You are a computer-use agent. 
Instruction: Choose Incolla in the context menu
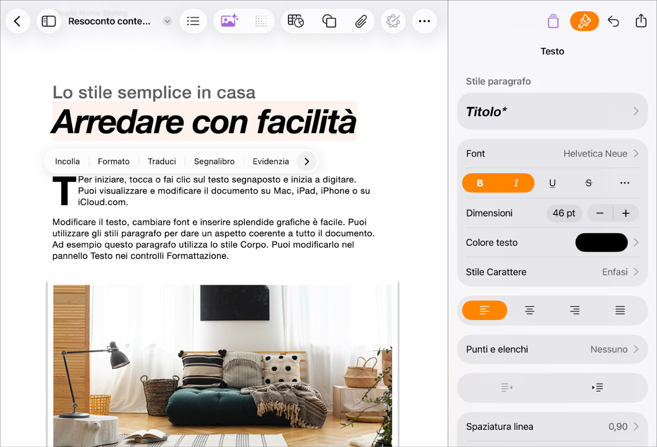67,162
